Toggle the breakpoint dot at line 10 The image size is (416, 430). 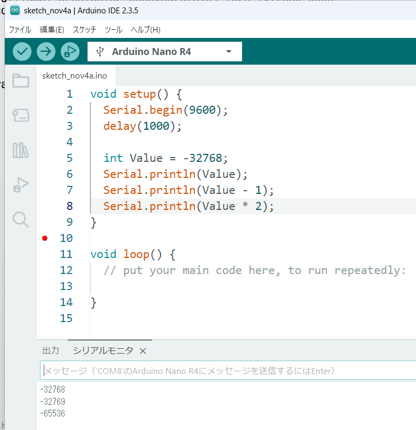45,238
